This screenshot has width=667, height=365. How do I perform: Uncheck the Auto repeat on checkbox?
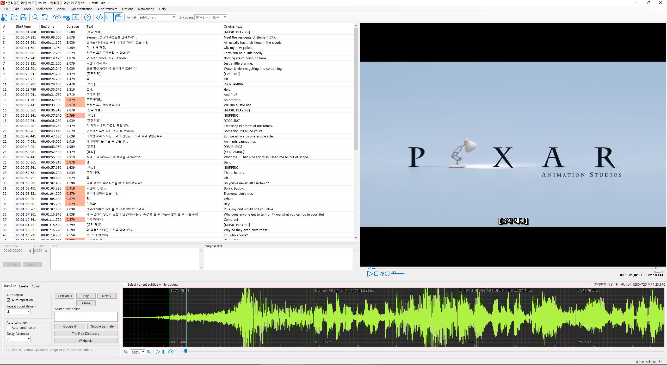(9, 300)
